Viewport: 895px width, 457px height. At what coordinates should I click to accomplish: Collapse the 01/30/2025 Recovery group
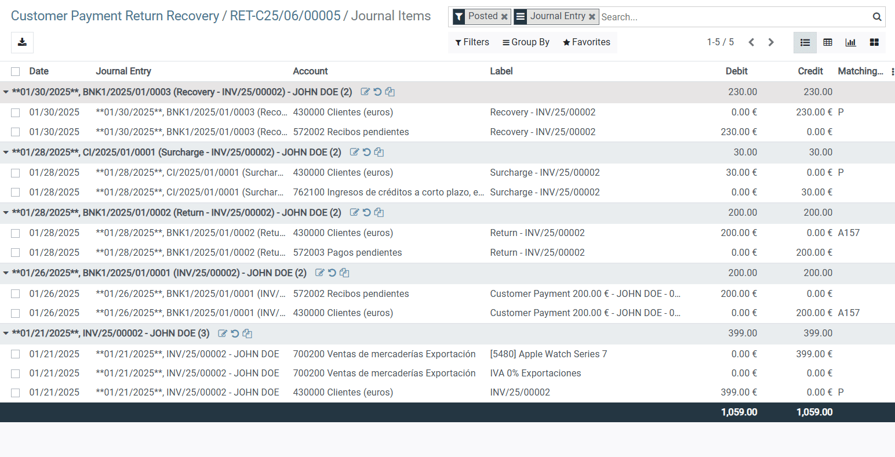pyautogui.click(x=6, y=92)
